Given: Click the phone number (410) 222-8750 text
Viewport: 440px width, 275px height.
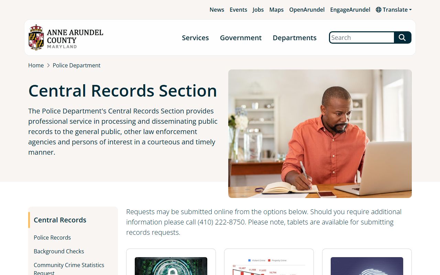Looking at the screenshot, I should (221, 222).
